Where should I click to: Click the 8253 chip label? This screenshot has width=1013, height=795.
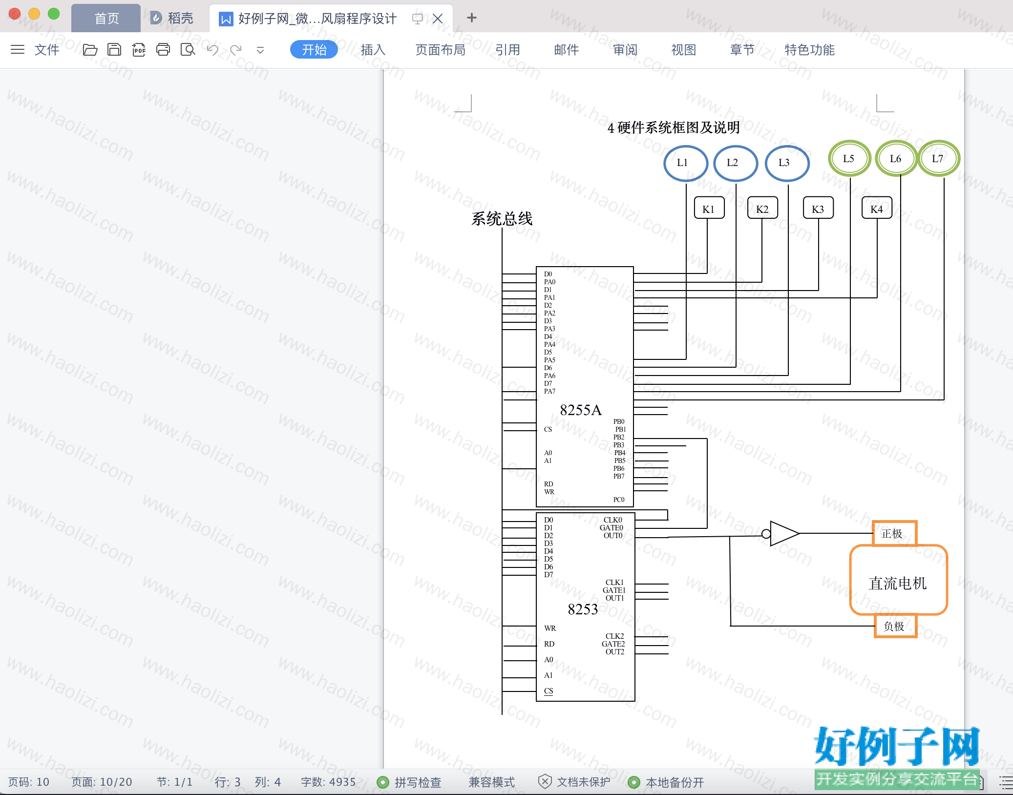pyautogui.click(x=583, y=609)
